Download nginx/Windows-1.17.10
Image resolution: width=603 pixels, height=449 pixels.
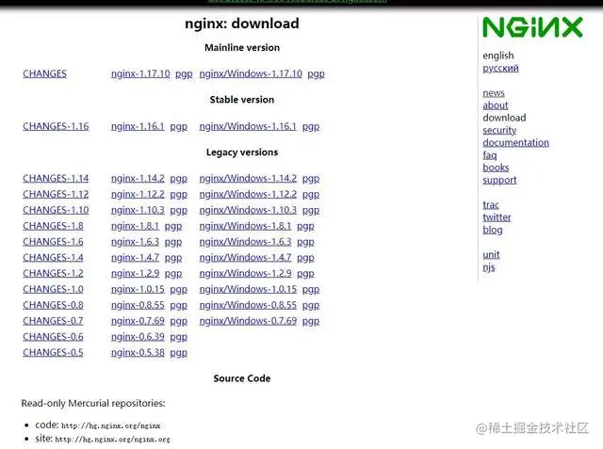[x=251, y=73]
